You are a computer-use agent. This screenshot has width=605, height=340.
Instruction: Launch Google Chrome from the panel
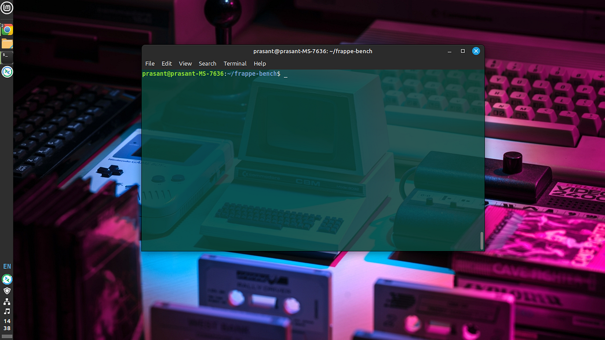click(x=6, y=29)
